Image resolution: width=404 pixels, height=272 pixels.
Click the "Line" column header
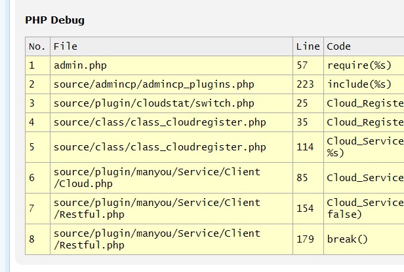[308, 46]
